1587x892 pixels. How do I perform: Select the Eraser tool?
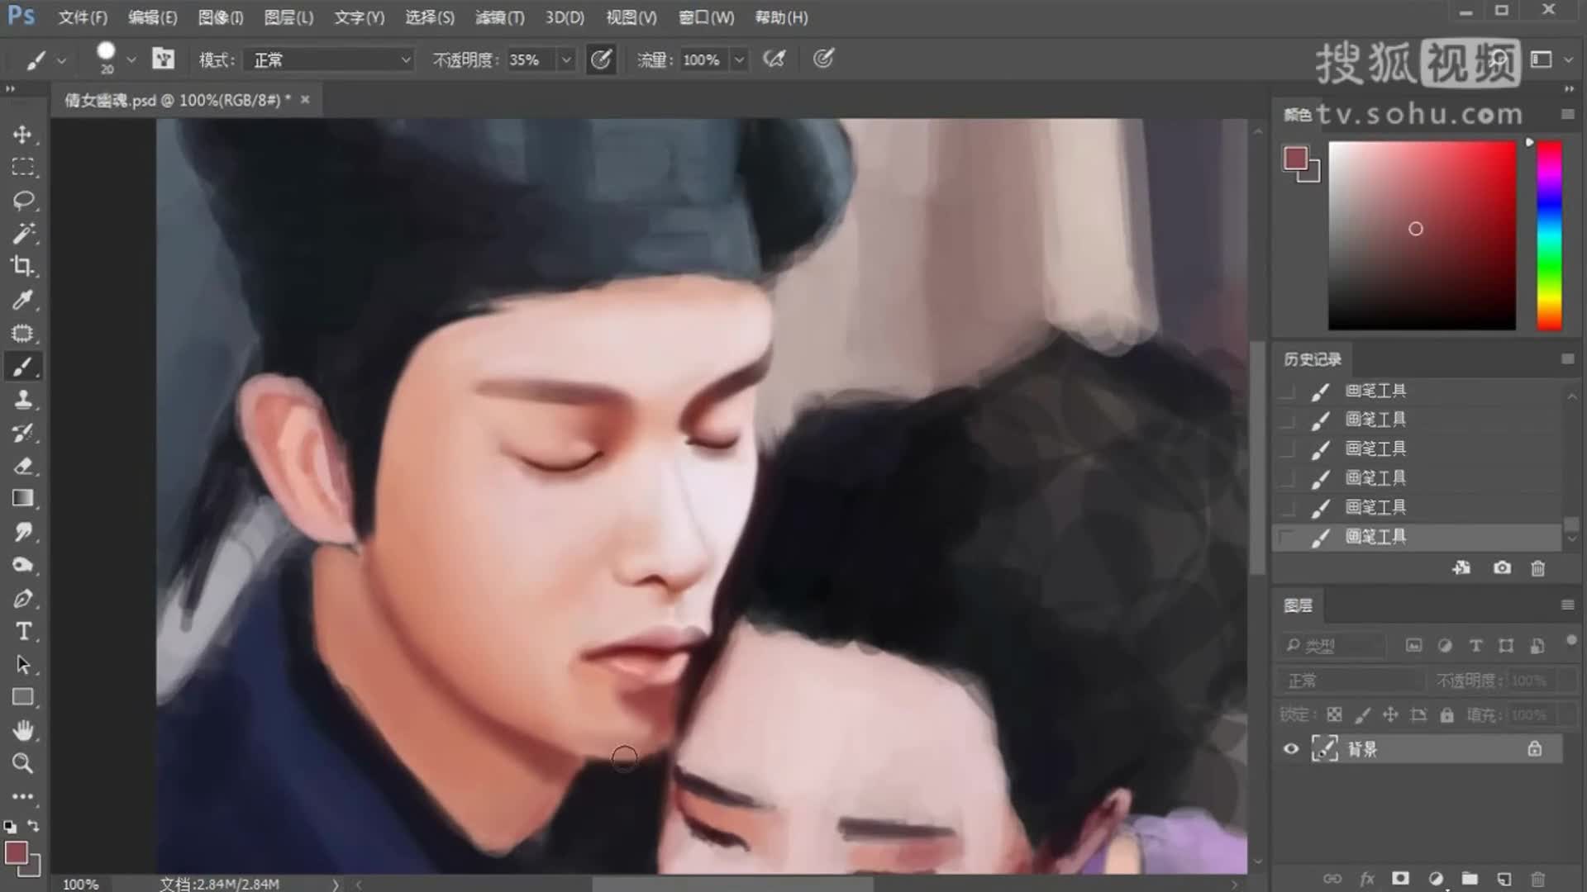point(22,466)
